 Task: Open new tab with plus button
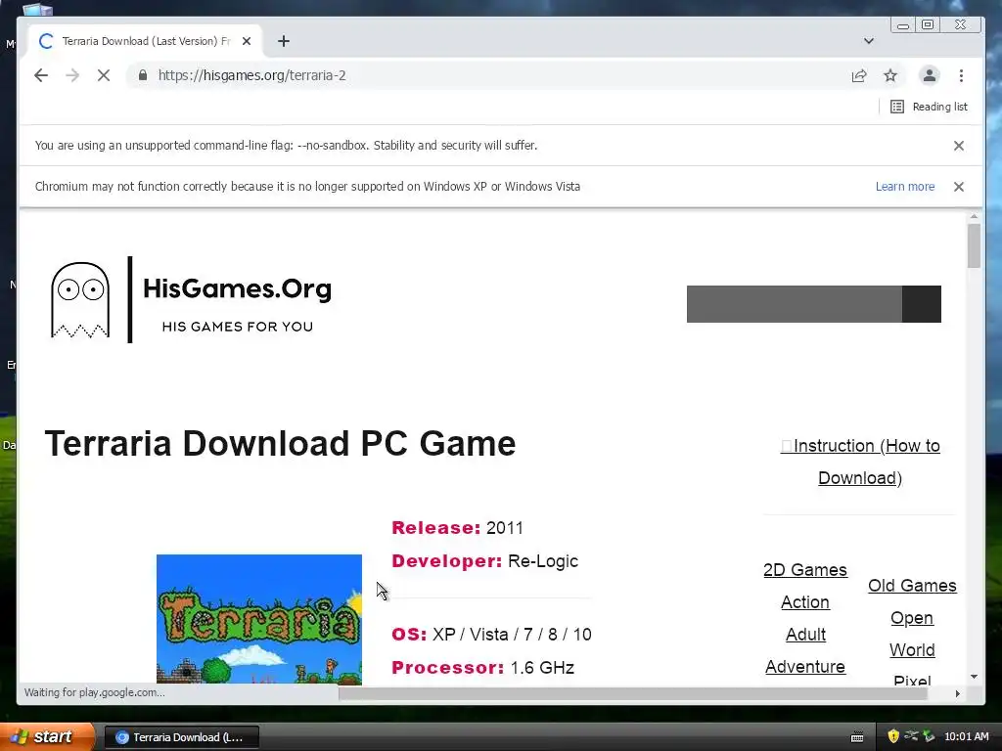tap(284, 41)
